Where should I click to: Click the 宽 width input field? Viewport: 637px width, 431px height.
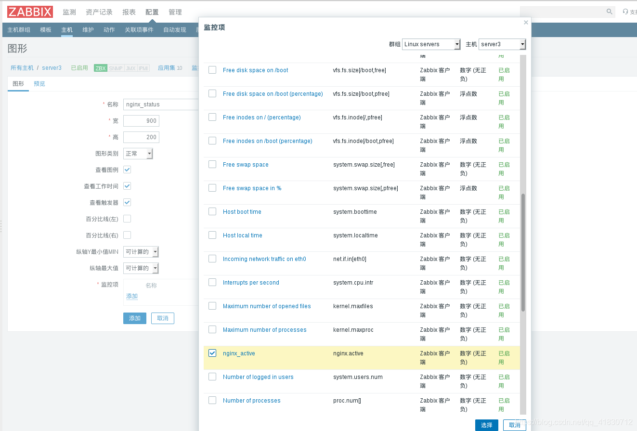[141, 121]
